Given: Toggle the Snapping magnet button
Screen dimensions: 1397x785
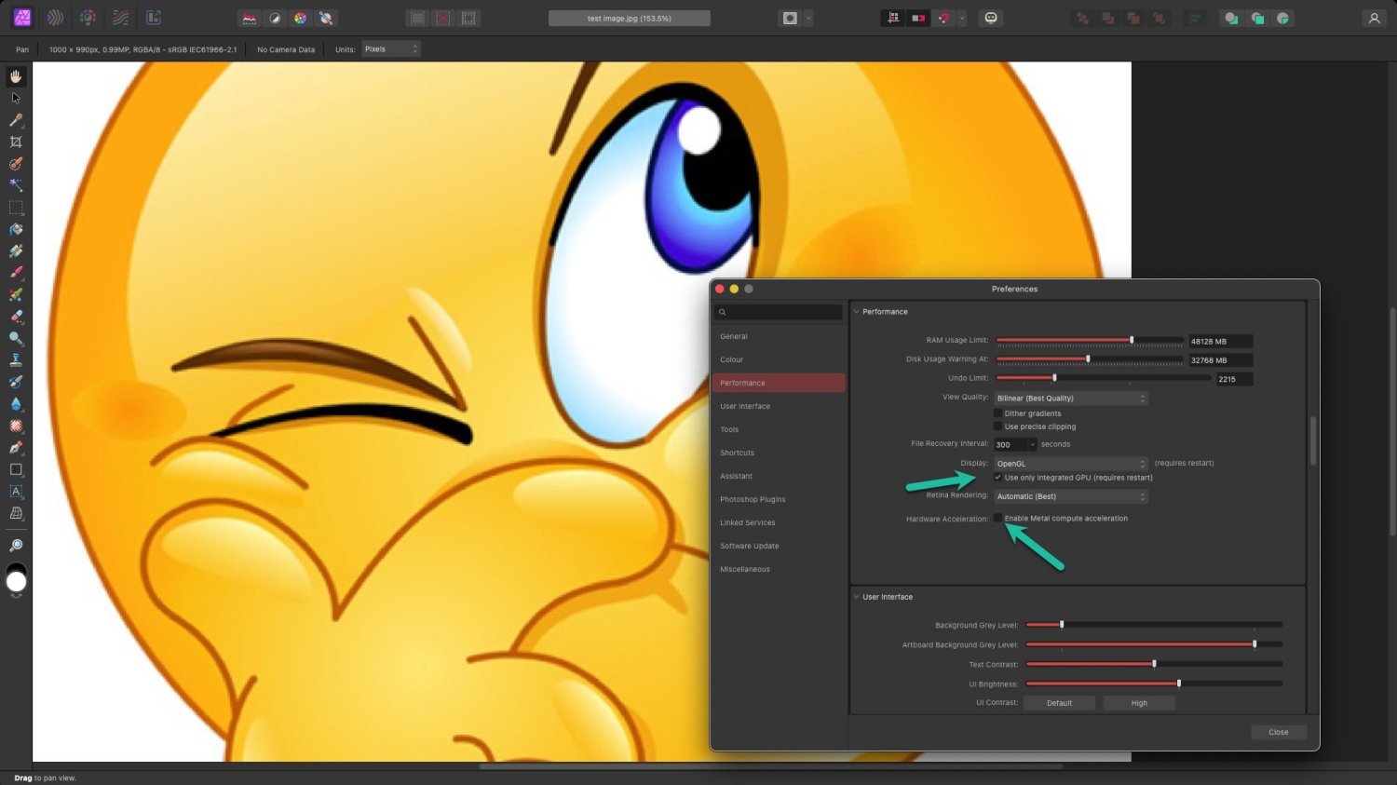Looking at the screenshot, I should click(943, 19).
